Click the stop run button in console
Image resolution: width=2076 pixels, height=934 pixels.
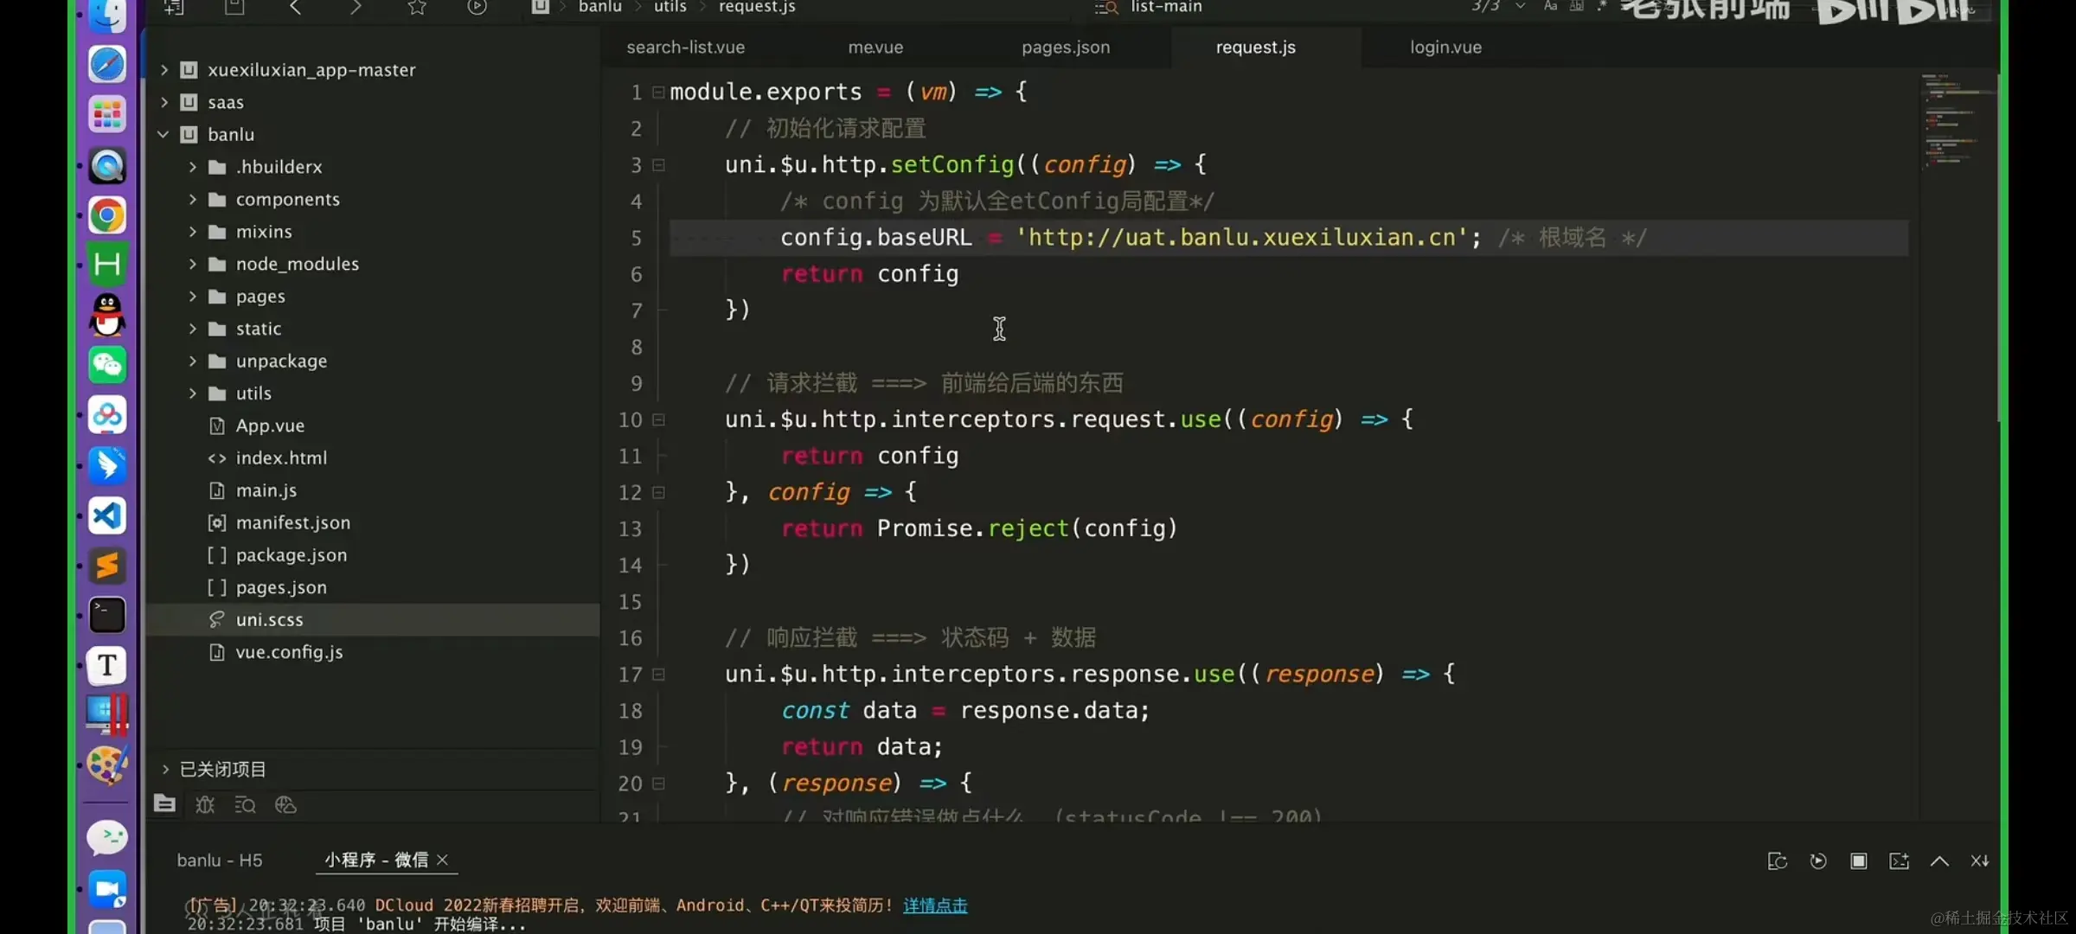tap(1858, 860)
